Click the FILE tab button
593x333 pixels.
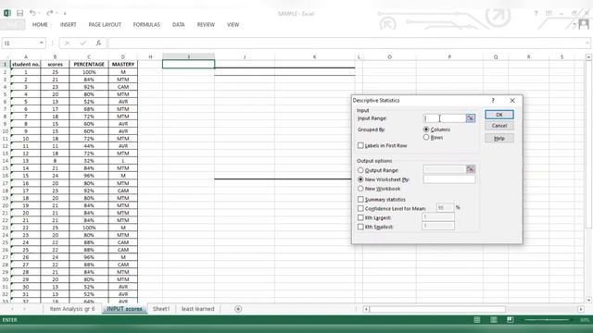(13, 25)
